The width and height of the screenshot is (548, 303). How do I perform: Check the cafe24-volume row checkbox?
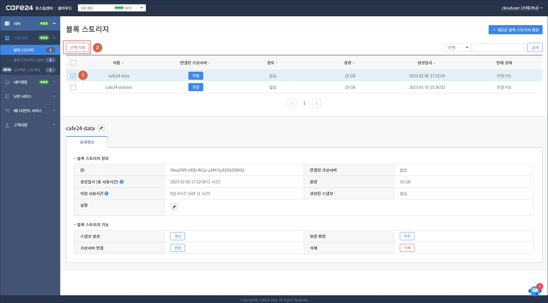[73, 87]
